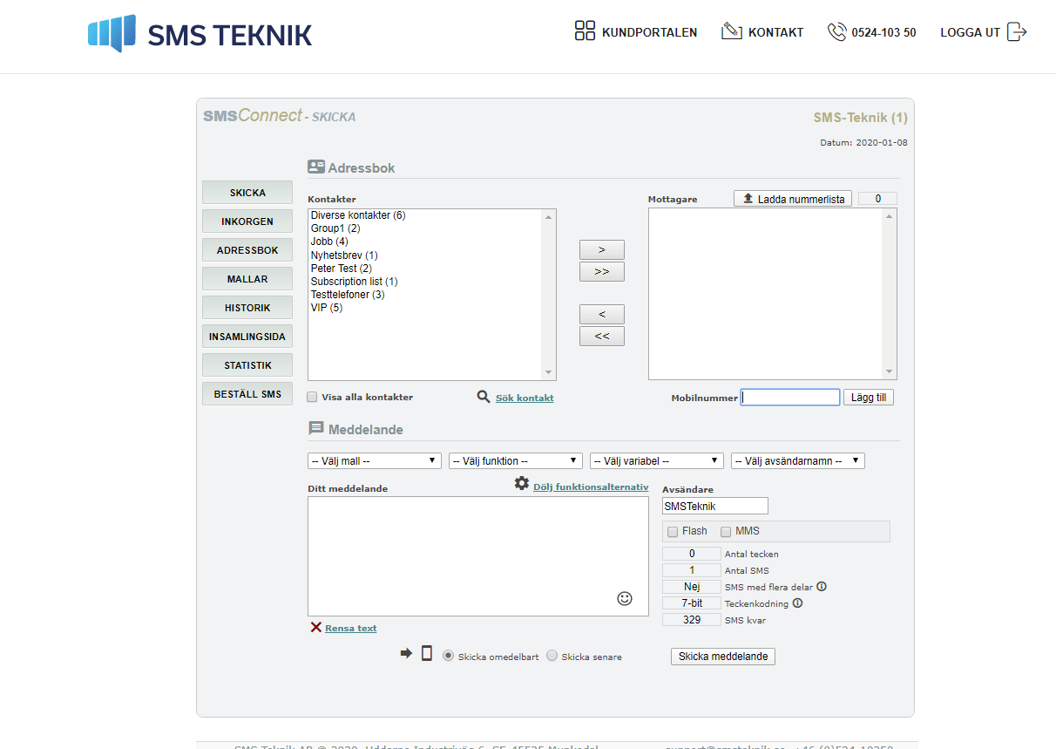Click KUNDPORTALEN in the header

pos(649,32)
